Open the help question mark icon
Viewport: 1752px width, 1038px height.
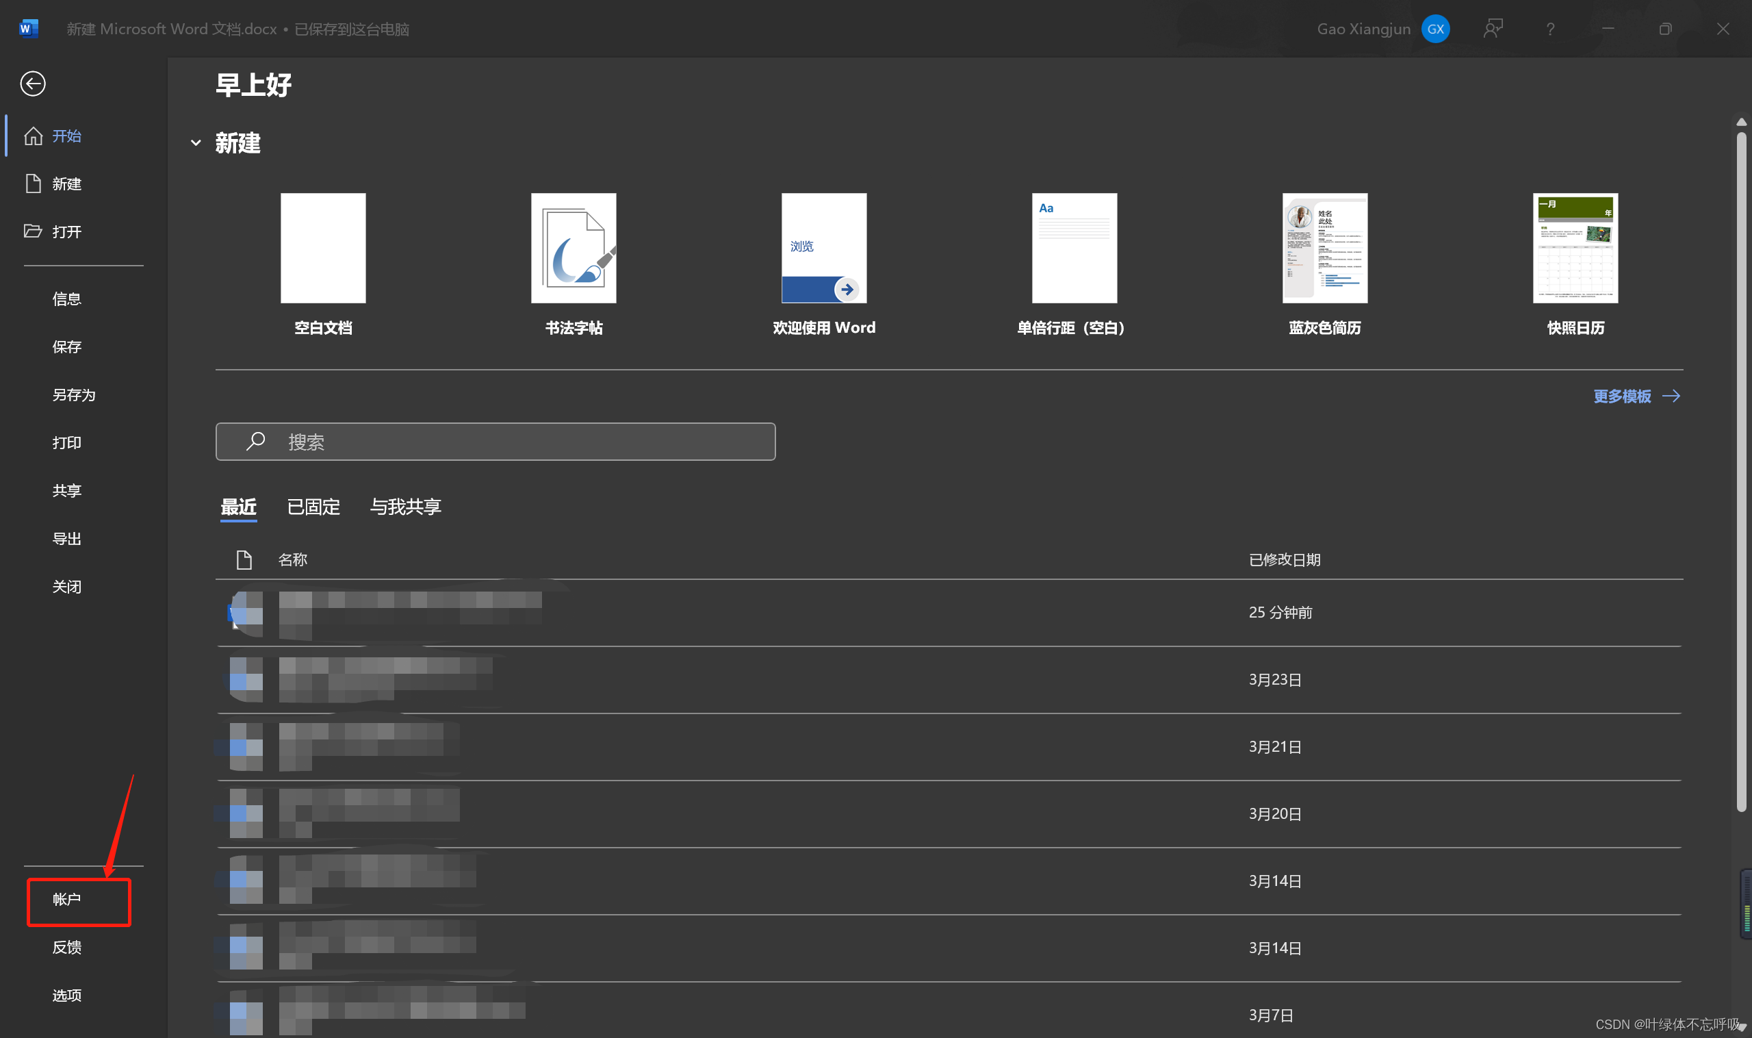tap(1550, 29)
